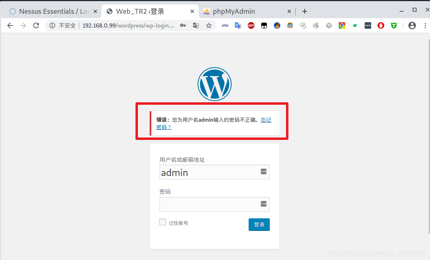Open the php extension icon
Screen dimensions: 430x260
coord(225,25)
